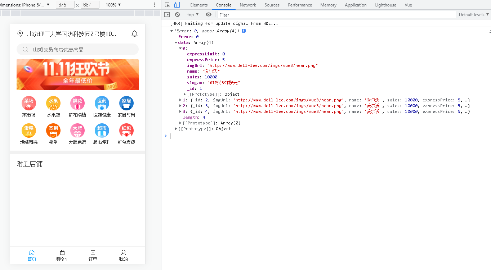
Task: Open the Default levels dropdown
Action: (474, 15)
